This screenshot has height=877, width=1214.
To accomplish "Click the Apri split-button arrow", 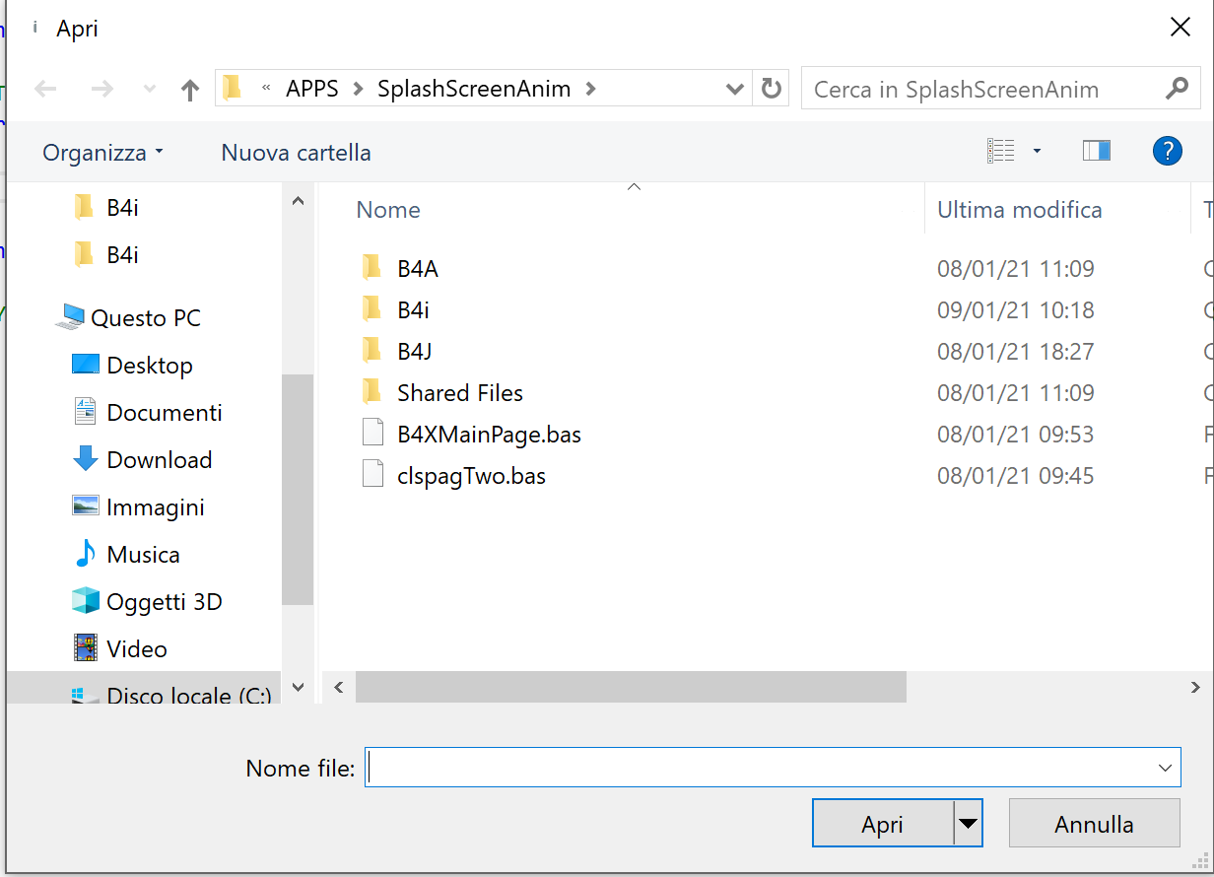I will click(968, 824).
